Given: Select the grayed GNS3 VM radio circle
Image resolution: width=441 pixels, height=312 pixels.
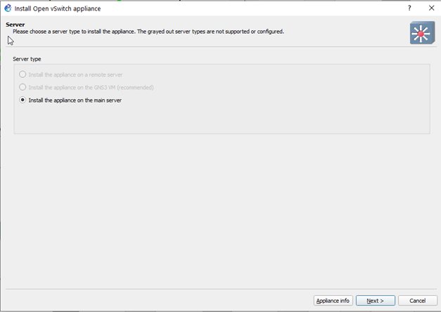Looking at the screenshot, I should click(x=23, y=87).
